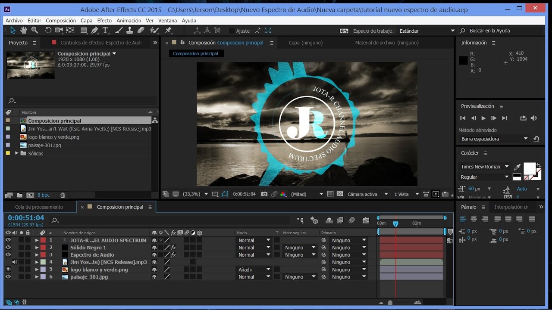Select the Zoom magnifier tool
The height and width of the screenshot is (310, 552).
point(34,30)
